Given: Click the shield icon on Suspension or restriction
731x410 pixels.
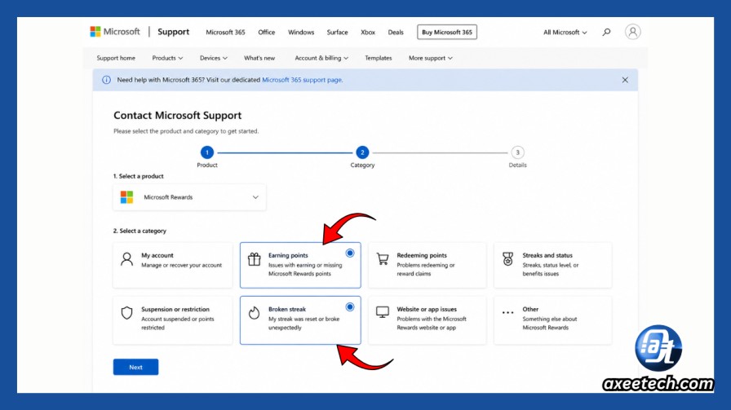Looking at the screenshot, I should tap(126, 313).
